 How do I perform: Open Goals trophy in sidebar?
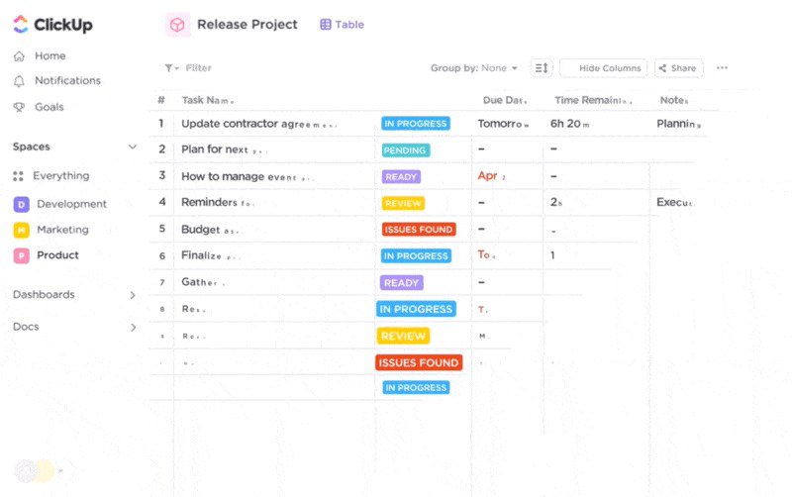tap(19, 107)
